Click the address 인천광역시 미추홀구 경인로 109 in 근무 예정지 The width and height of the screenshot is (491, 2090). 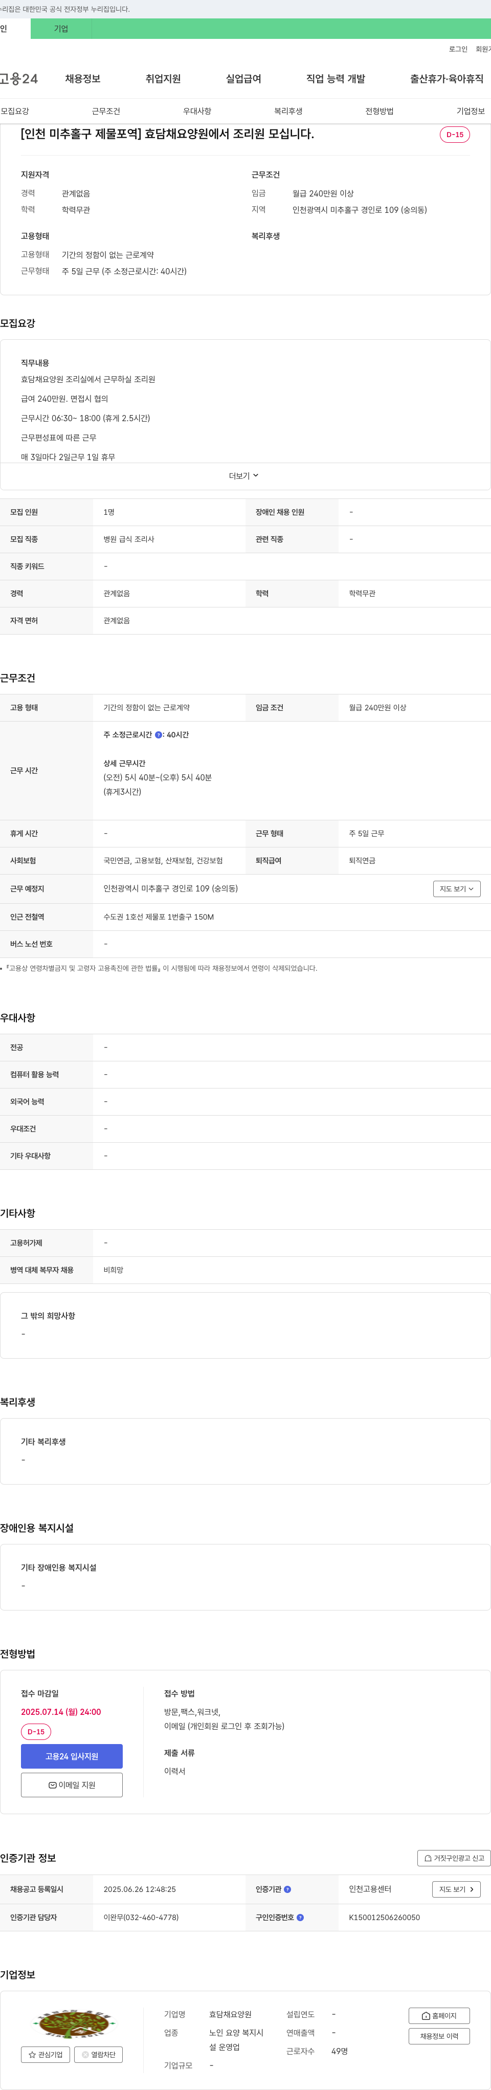click(x=171, y=889)
